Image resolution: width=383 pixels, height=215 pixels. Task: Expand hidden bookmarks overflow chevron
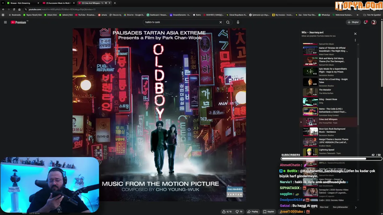point(357,15)
